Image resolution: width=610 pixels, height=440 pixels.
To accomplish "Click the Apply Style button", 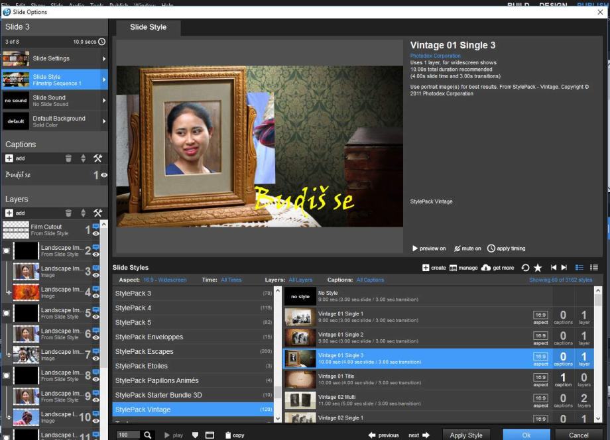I will click(465, 435).
